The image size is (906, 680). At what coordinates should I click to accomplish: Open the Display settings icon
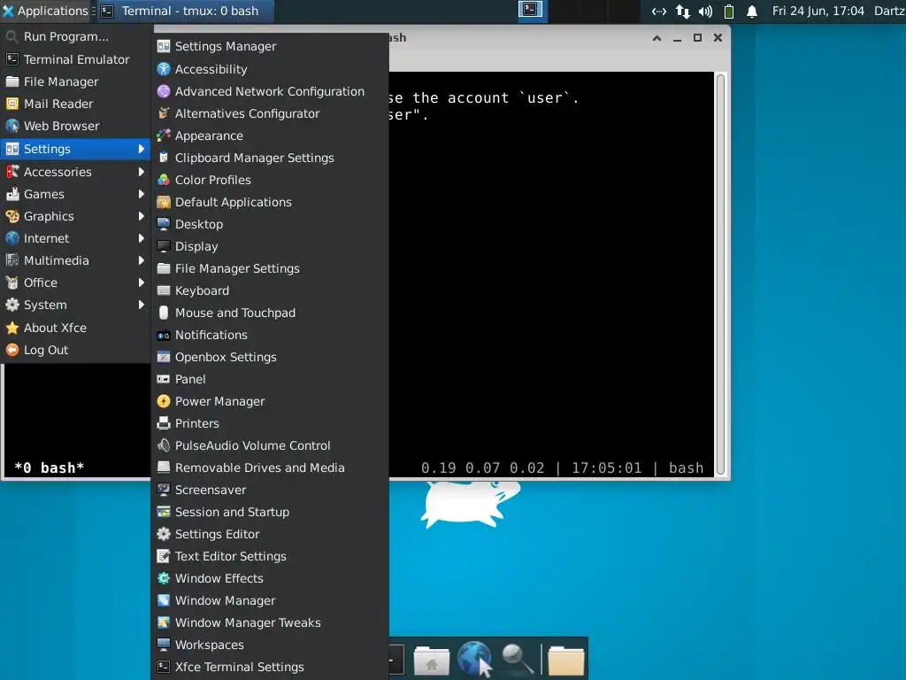164,246
